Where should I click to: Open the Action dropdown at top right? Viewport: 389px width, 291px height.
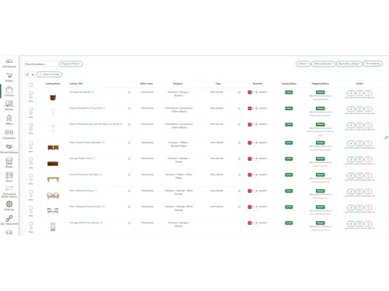click(x=303, y=64)
